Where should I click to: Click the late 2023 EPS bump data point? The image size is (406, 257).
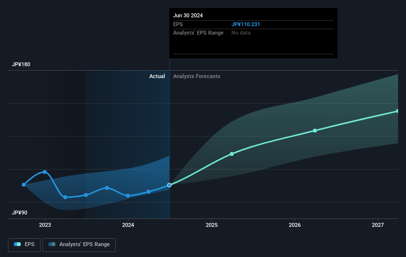point(107,188)
